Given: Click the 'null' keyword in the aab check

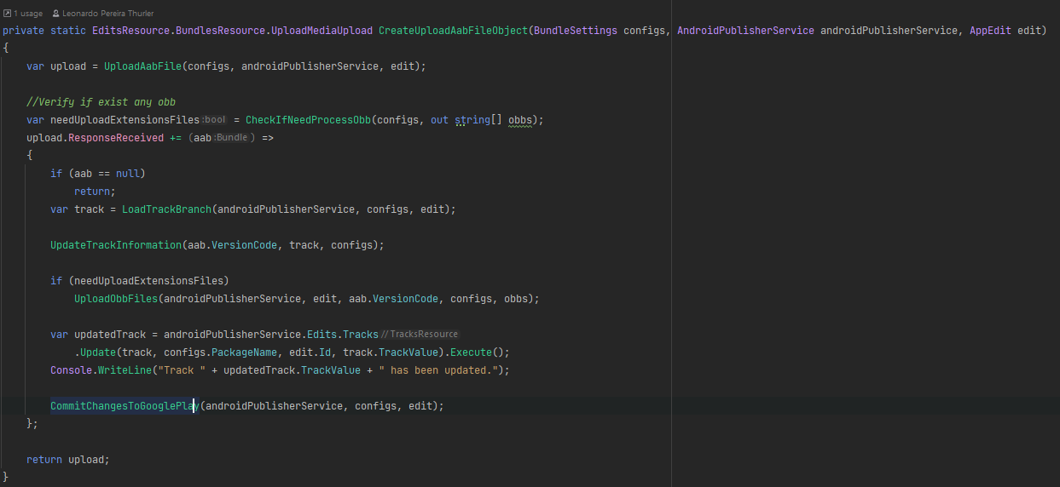Looking at the screenshot, I should click(128, 174).
